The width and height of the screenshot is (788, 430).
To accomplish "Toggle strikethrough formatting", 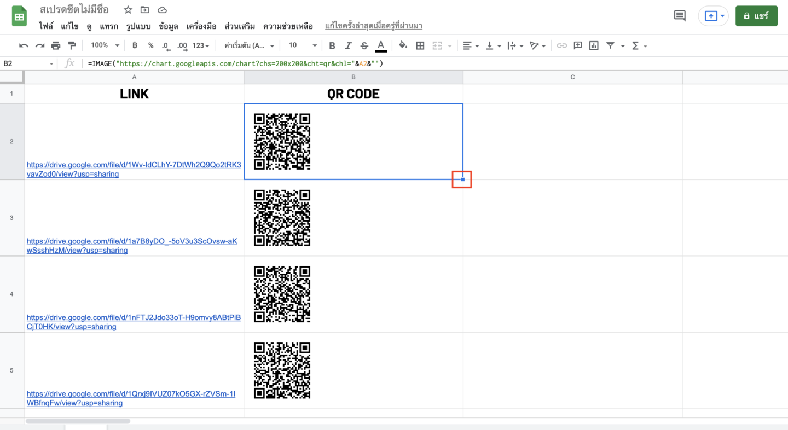I will click(364, 45).
